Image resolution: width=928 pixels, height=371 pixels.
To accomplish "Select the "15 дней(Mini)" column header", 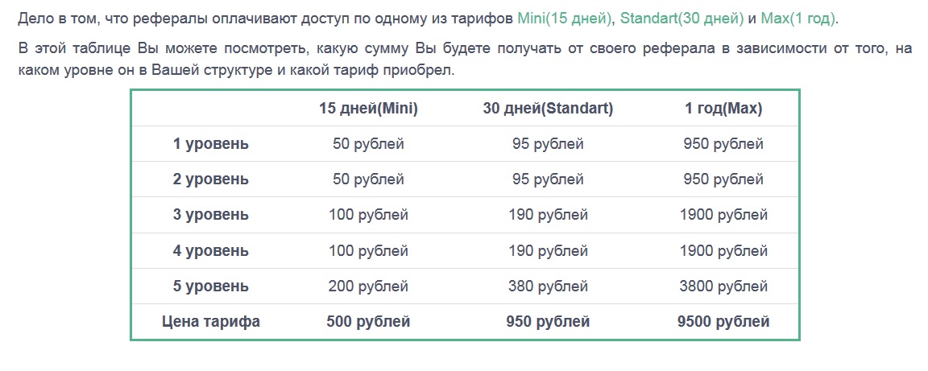I will pyautogui.click(x=368, y=109).
